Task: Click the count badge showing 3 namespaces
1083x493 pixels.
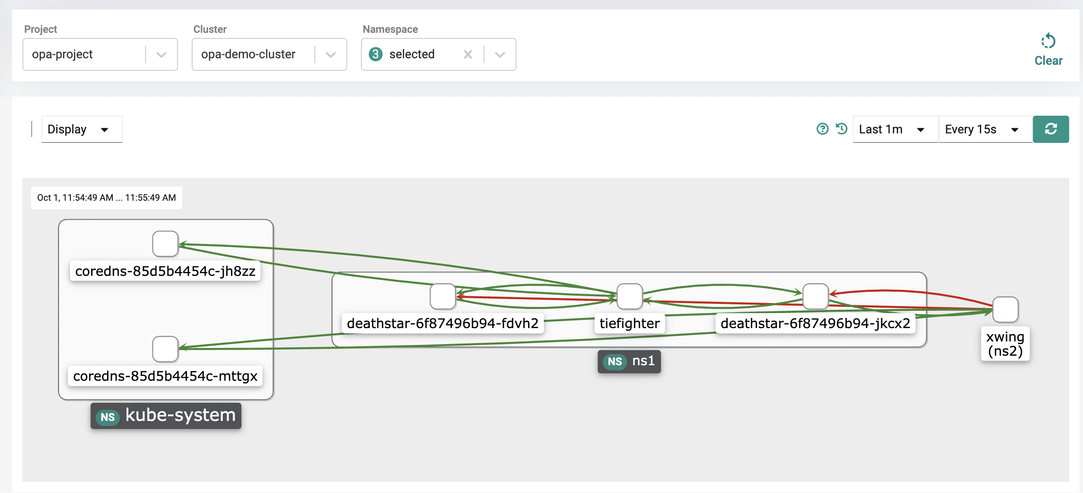Action: 376,54
